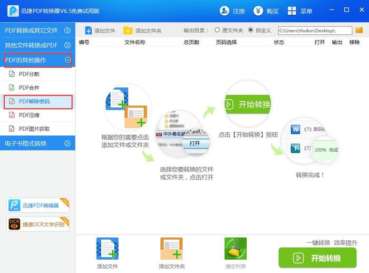Browse output folder with yellow folder icon
The width and height of the screenshot is (369, 273).
[x=359, y=30]
